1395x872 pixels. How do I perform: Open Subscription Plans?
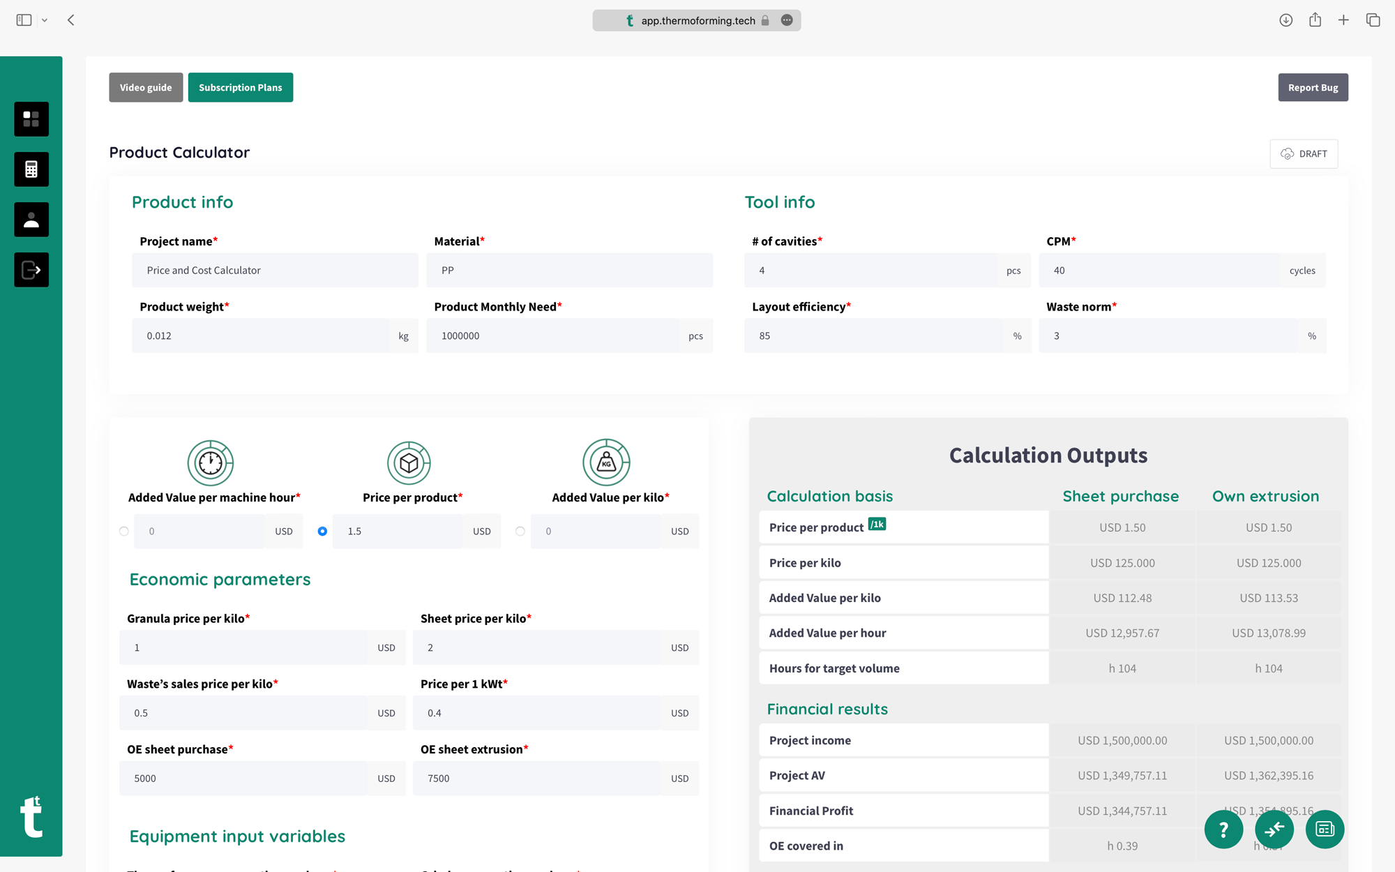(240, 88)
